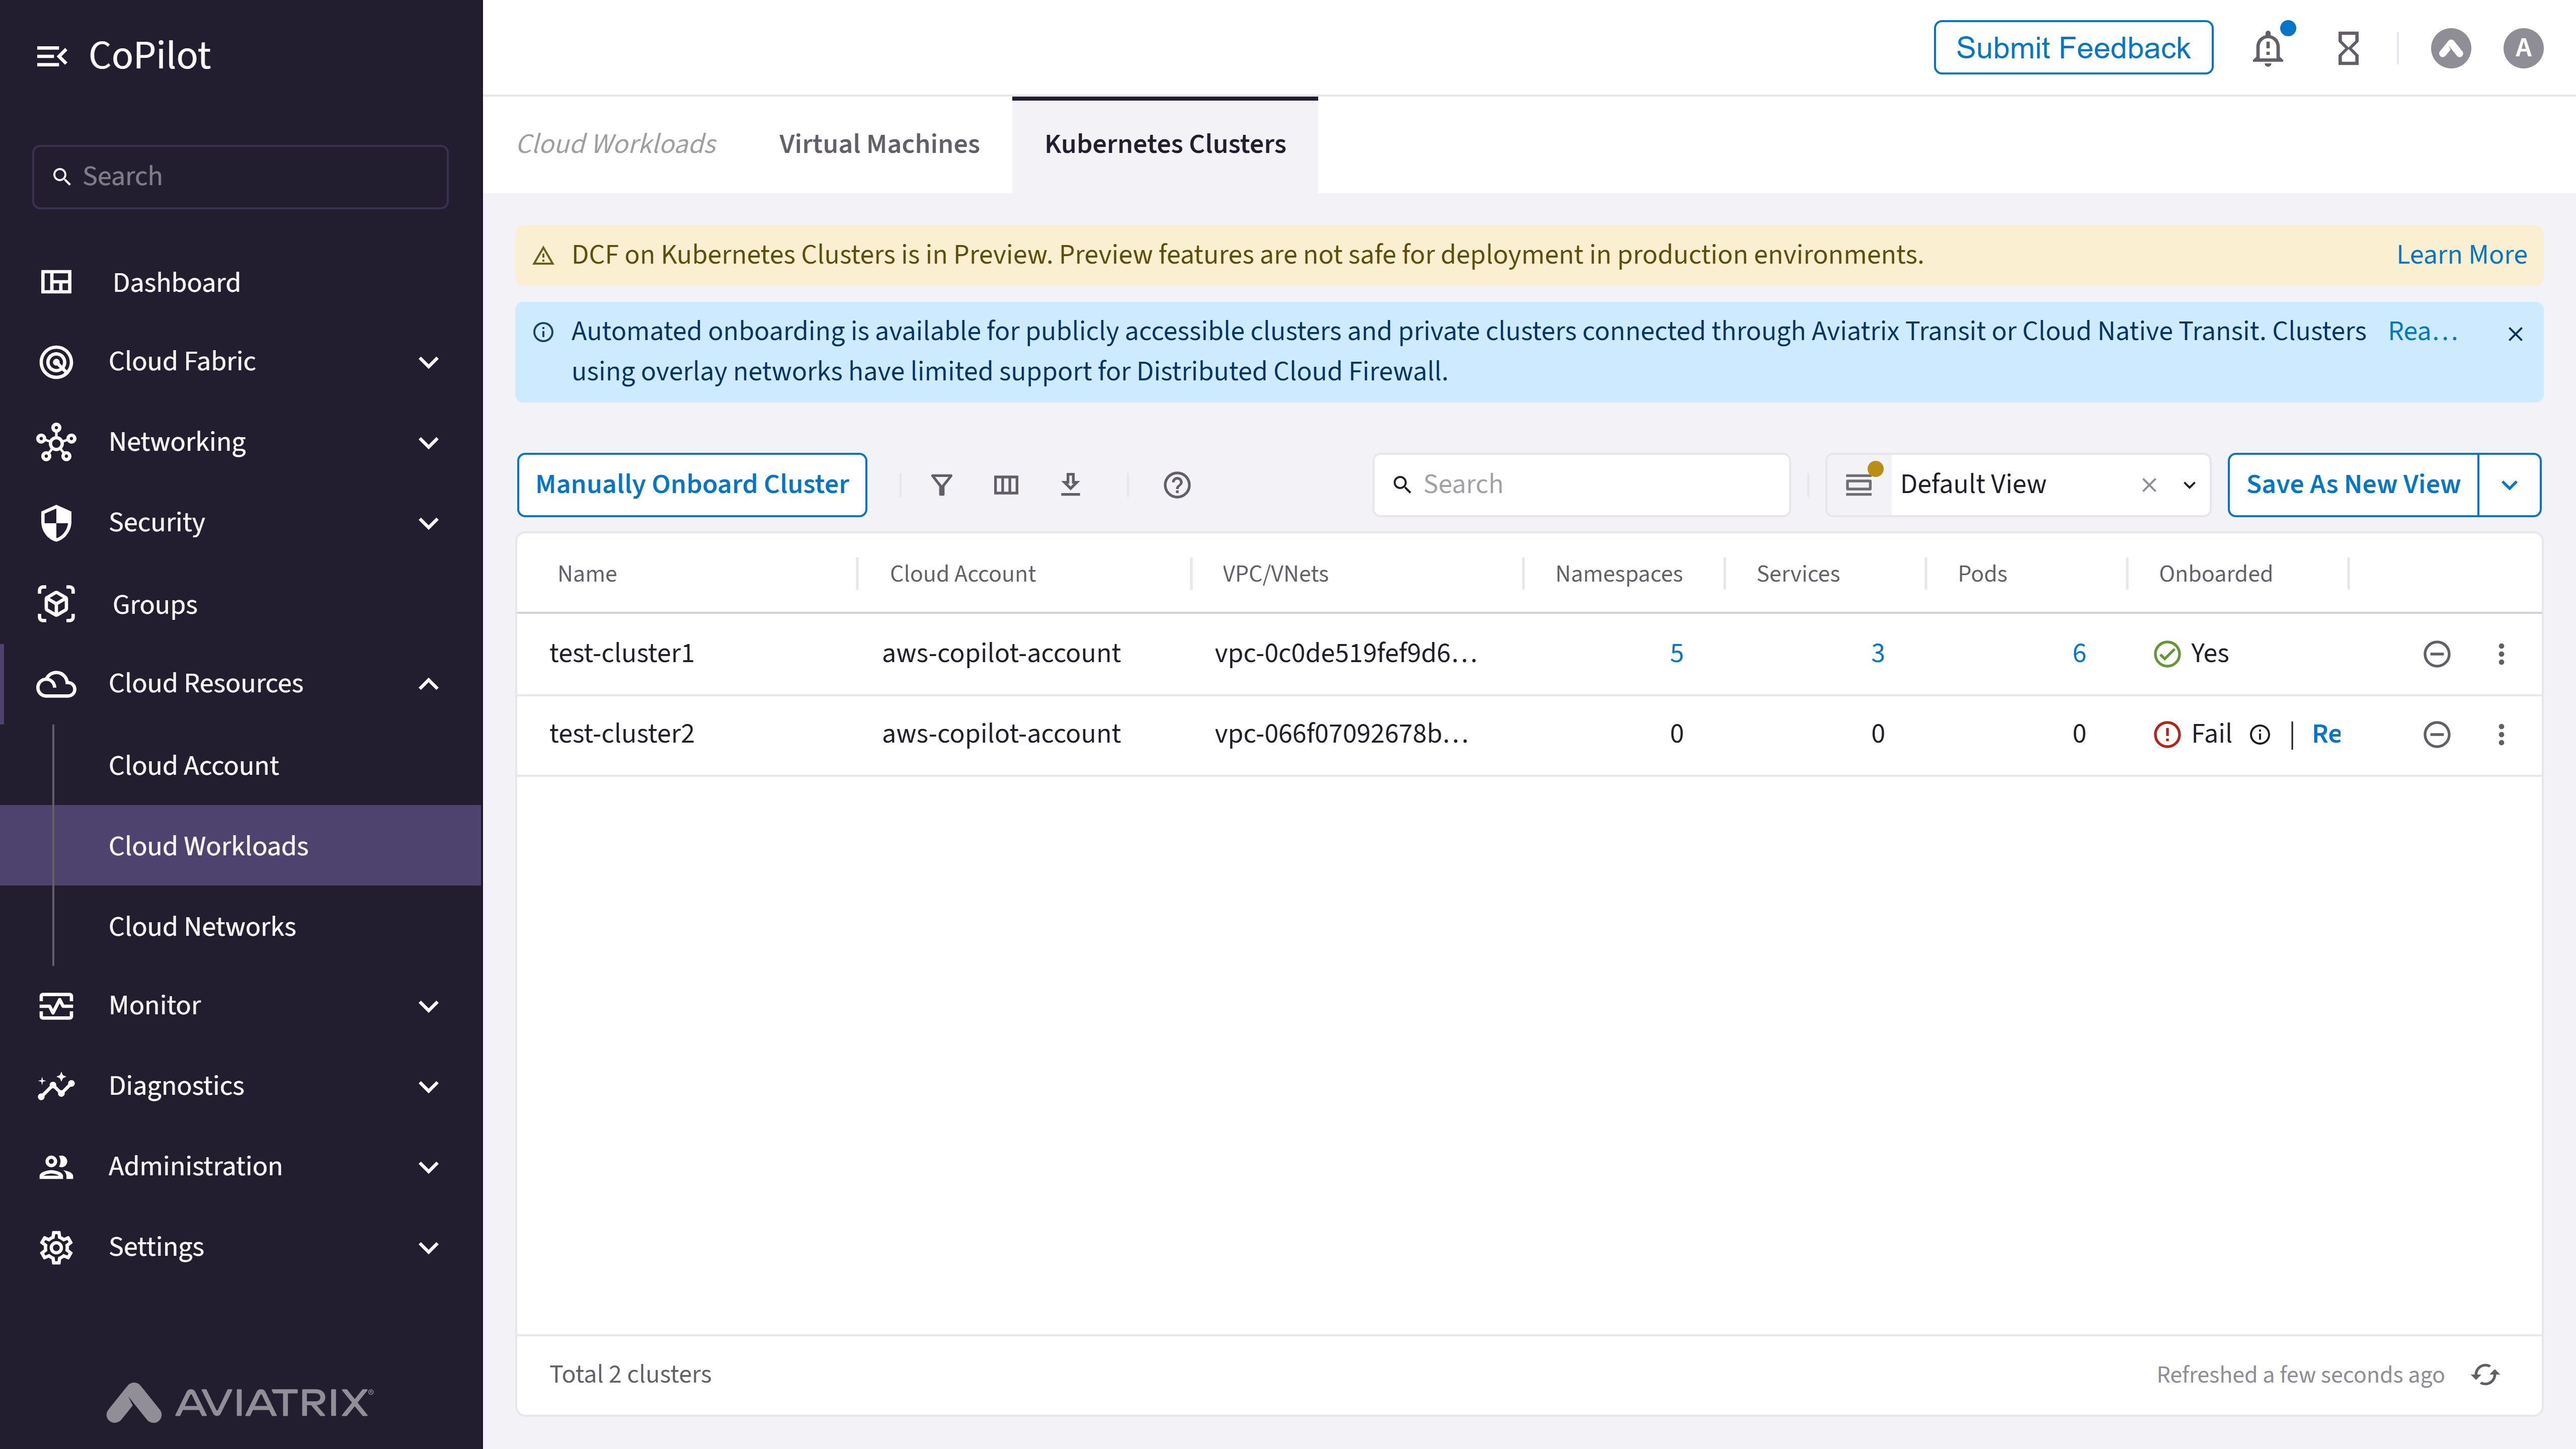Screen dimensions: 2576x1449
Task: Select the Kubernetes Clusters tab
Action: tap(1165, 144)
